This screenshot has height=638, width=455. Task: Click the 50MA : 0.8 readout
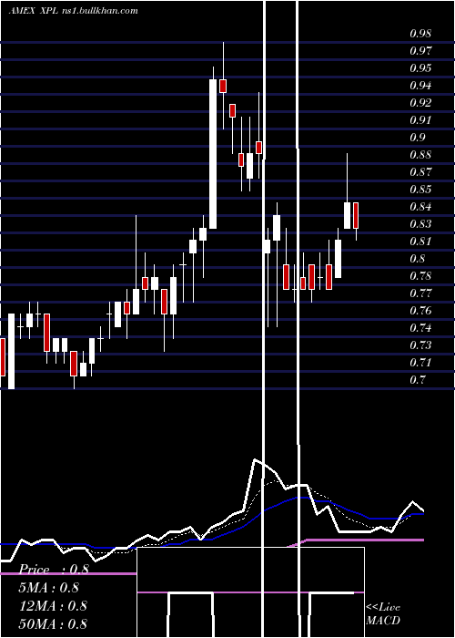(x=53, y=623)
